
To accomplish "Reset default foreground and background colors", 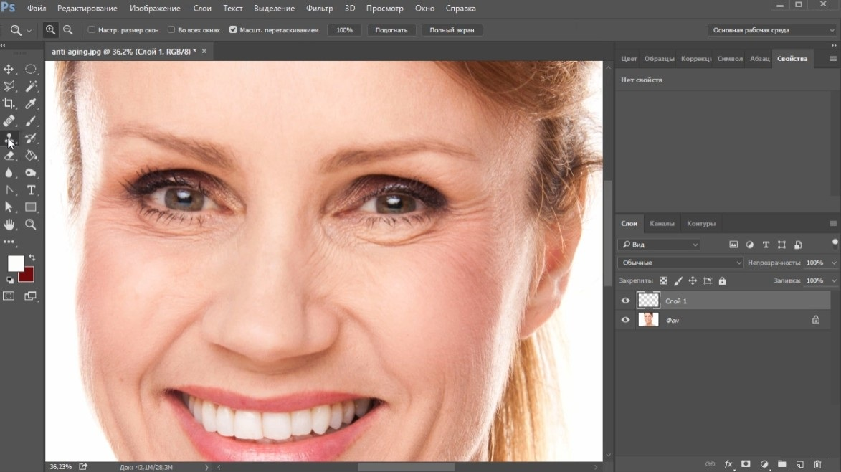I will (x=9, y=280).
